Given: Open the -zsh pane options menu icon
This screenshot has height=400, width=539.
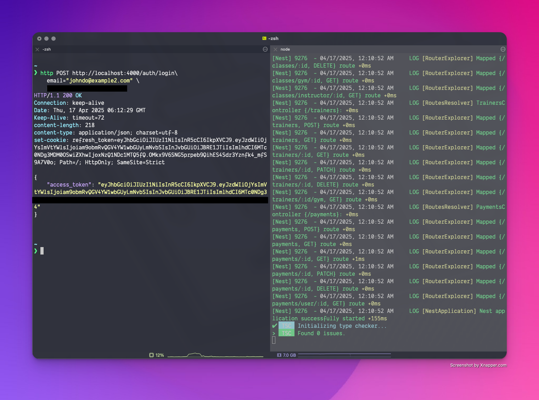Looking at the screenshot, I should (265, 49).
